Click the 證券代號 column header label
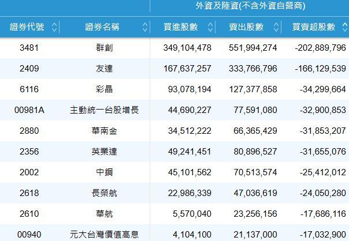 click(27, 27)
